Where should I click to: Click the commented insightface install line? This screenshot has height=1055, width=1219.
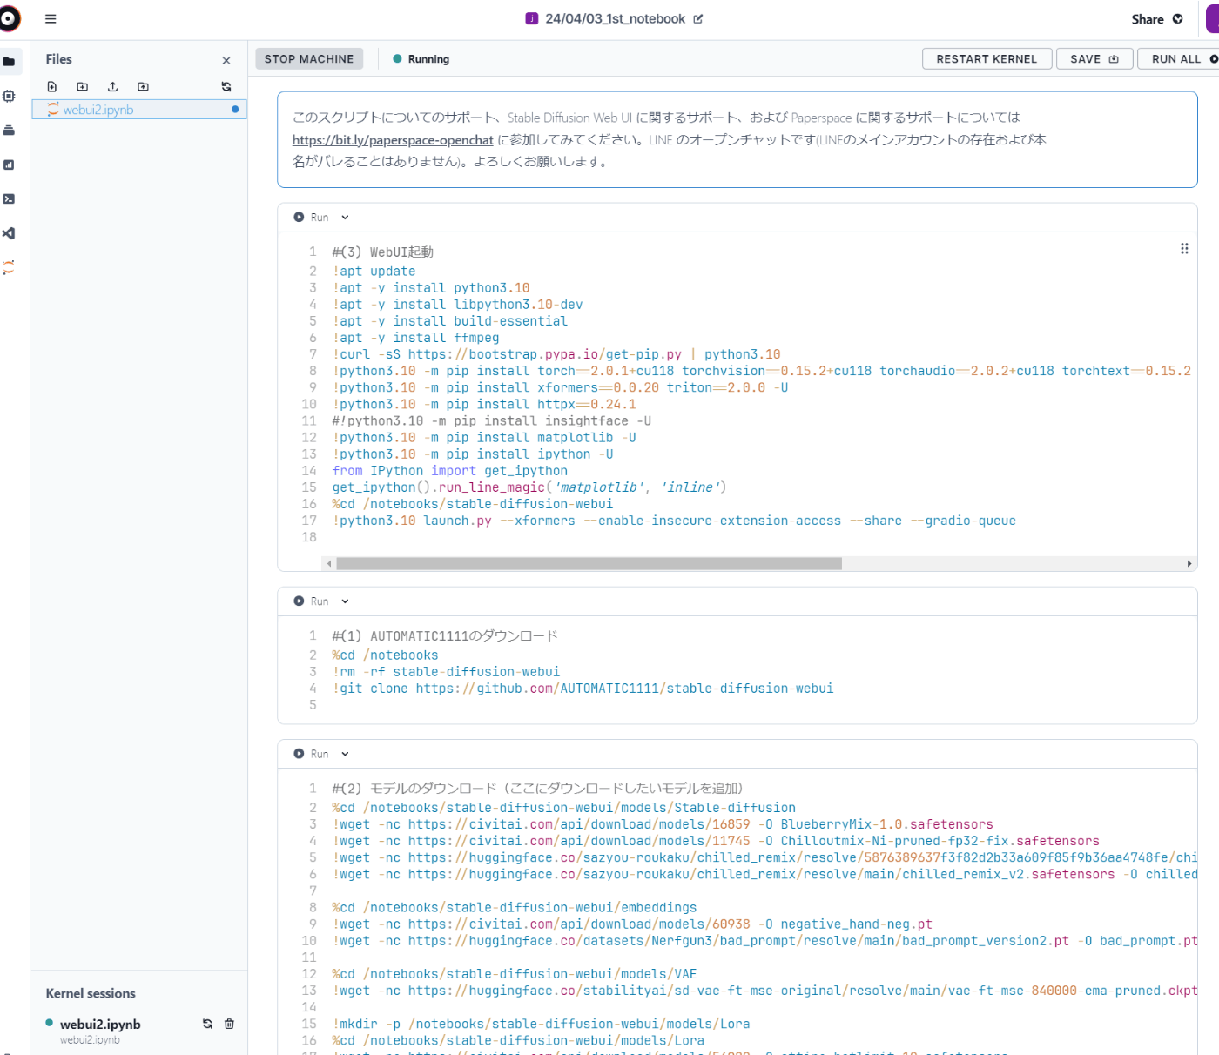pos(492,421)
